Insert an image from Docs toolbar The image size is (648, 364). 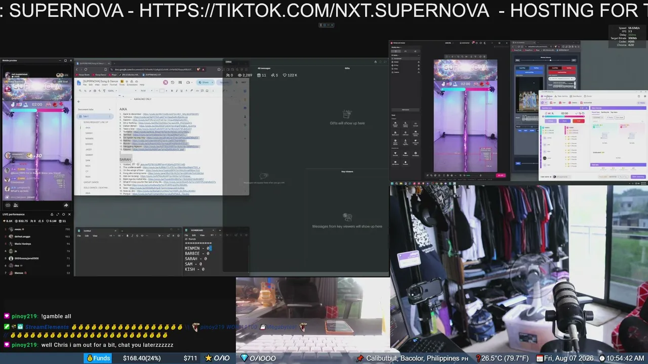(207, 91)
